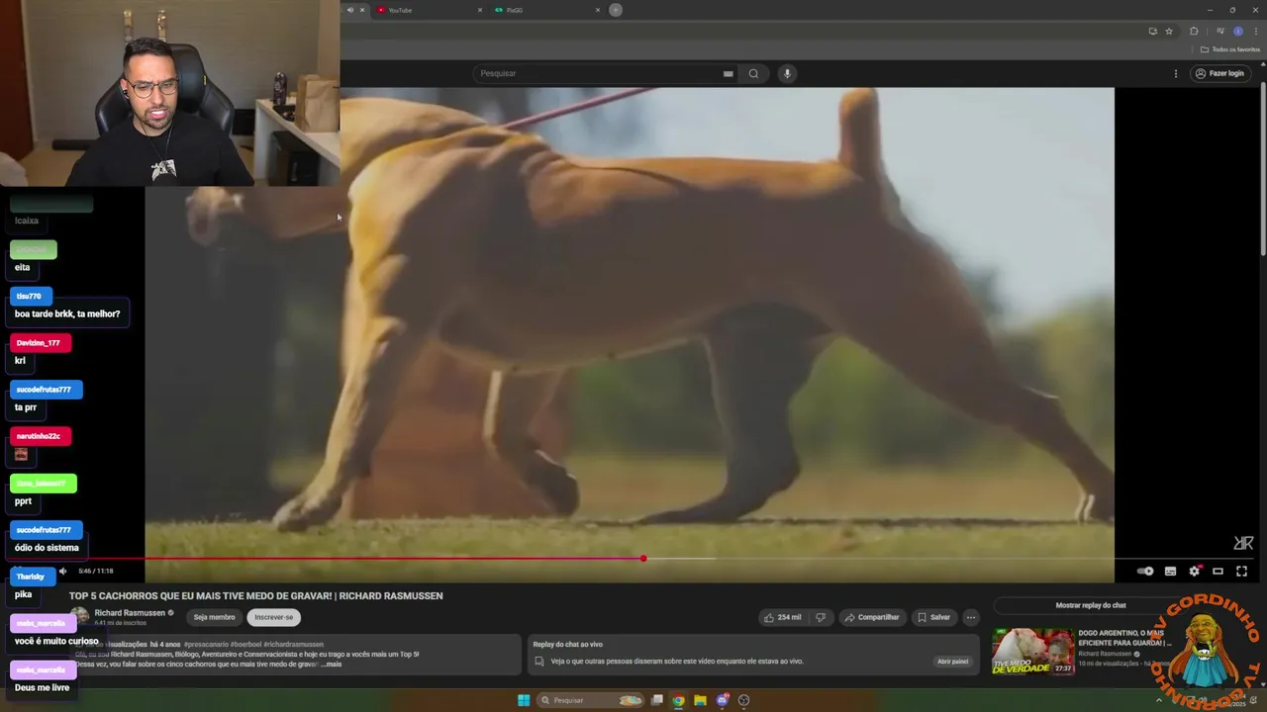Mute the video with the speaker icon
Screen dimensions: 1267x712
[62, 571]
